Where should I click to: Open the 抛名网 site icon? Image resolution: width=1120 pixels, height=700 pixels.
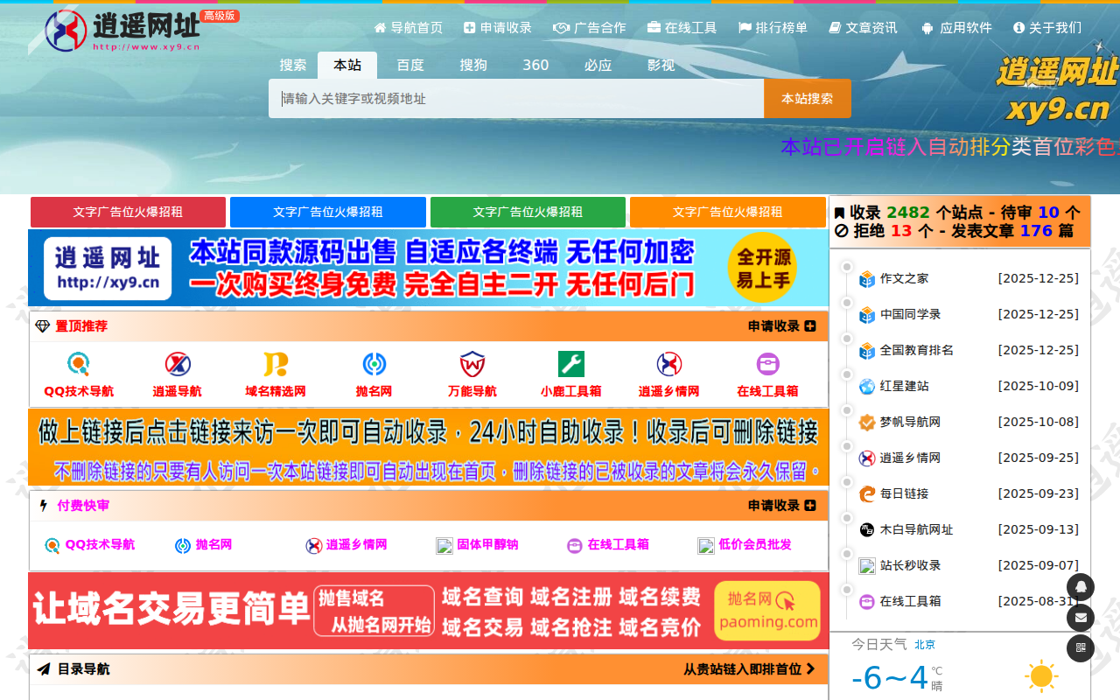pyautogui.click(x=374, y=363)
